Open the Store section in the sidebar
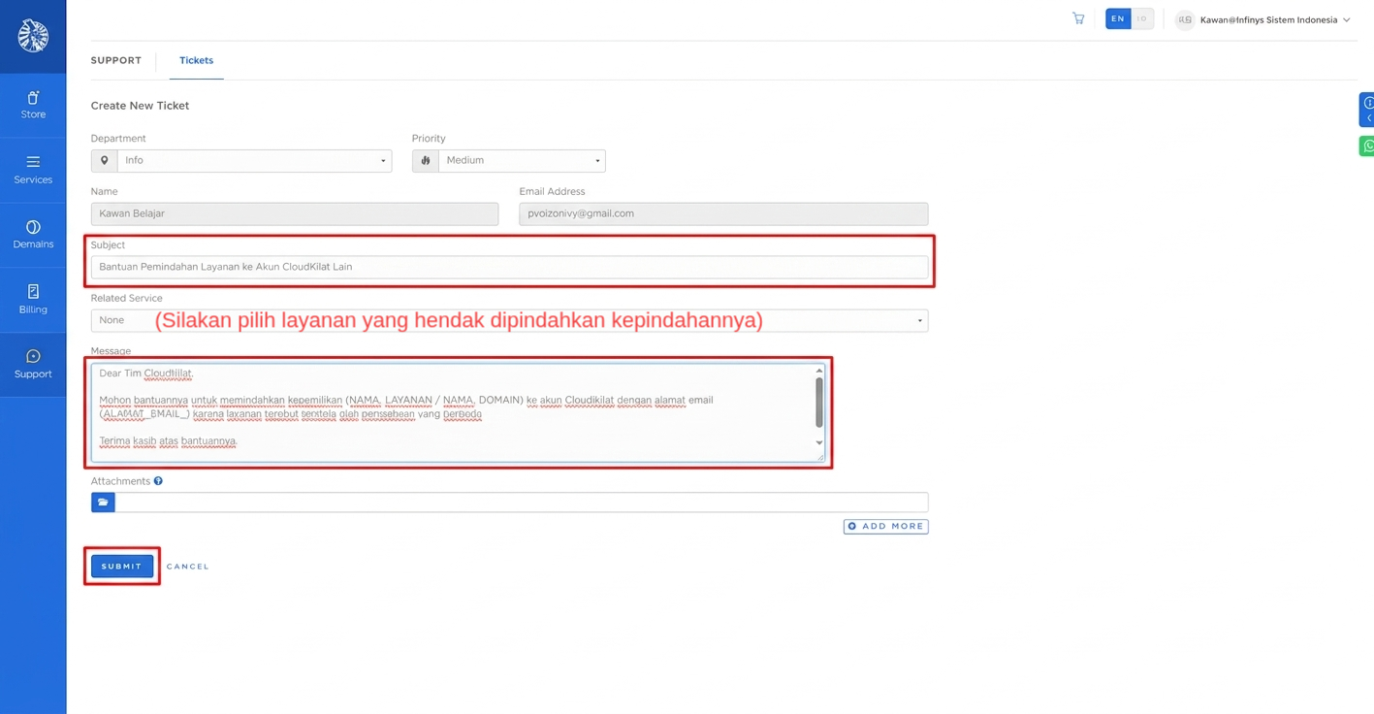 (33, 106)
